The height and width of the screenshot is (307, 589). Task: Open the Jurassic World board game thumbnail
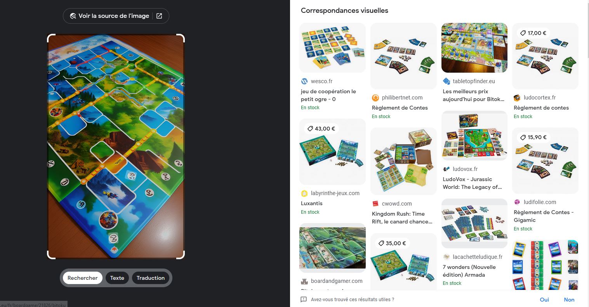click(474, 136)
